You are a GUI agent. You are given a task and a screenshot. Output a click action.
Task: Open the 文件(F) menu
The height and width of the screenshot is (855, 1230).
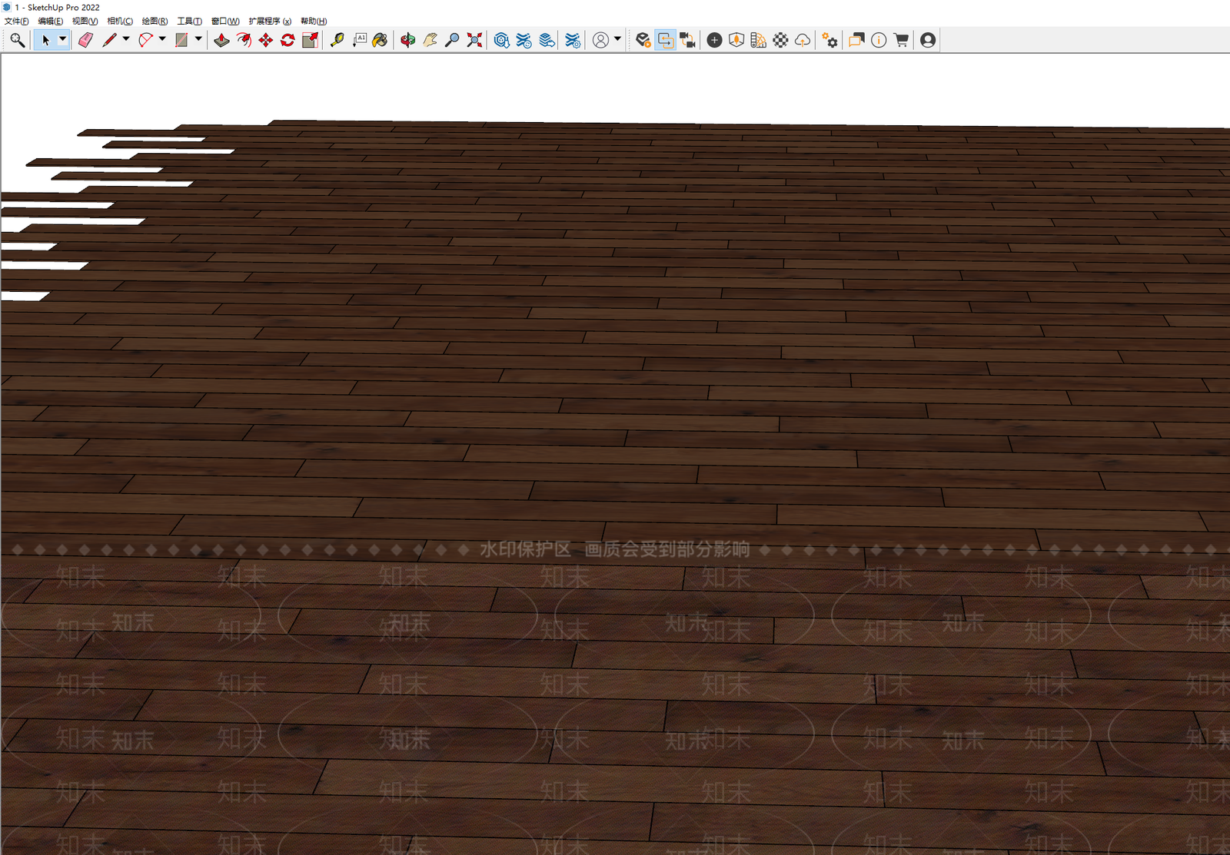(16, 22)
